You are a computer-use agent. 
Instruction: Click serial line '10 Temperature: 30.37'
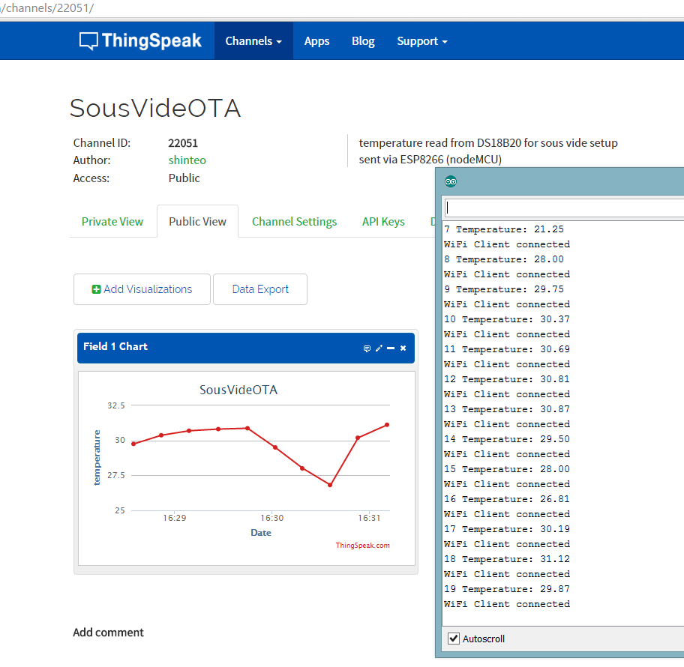point(507,319)
